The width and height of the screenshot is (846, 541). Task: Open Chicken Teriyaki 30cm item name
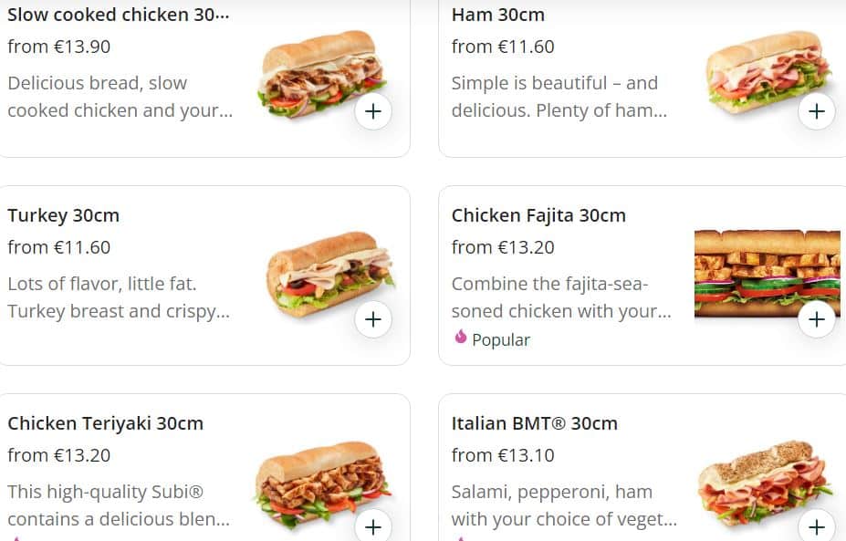pyautogui.click(x=105, y=424)
